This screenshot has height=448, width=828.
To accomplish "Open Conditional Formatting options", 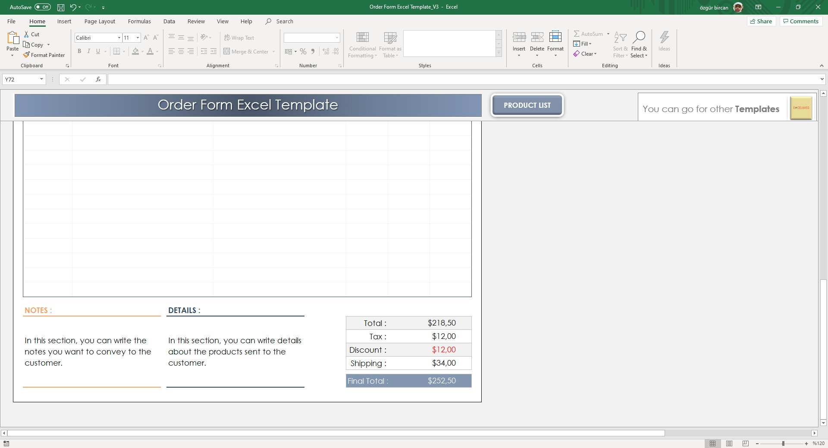I will (x=362, y=44).
